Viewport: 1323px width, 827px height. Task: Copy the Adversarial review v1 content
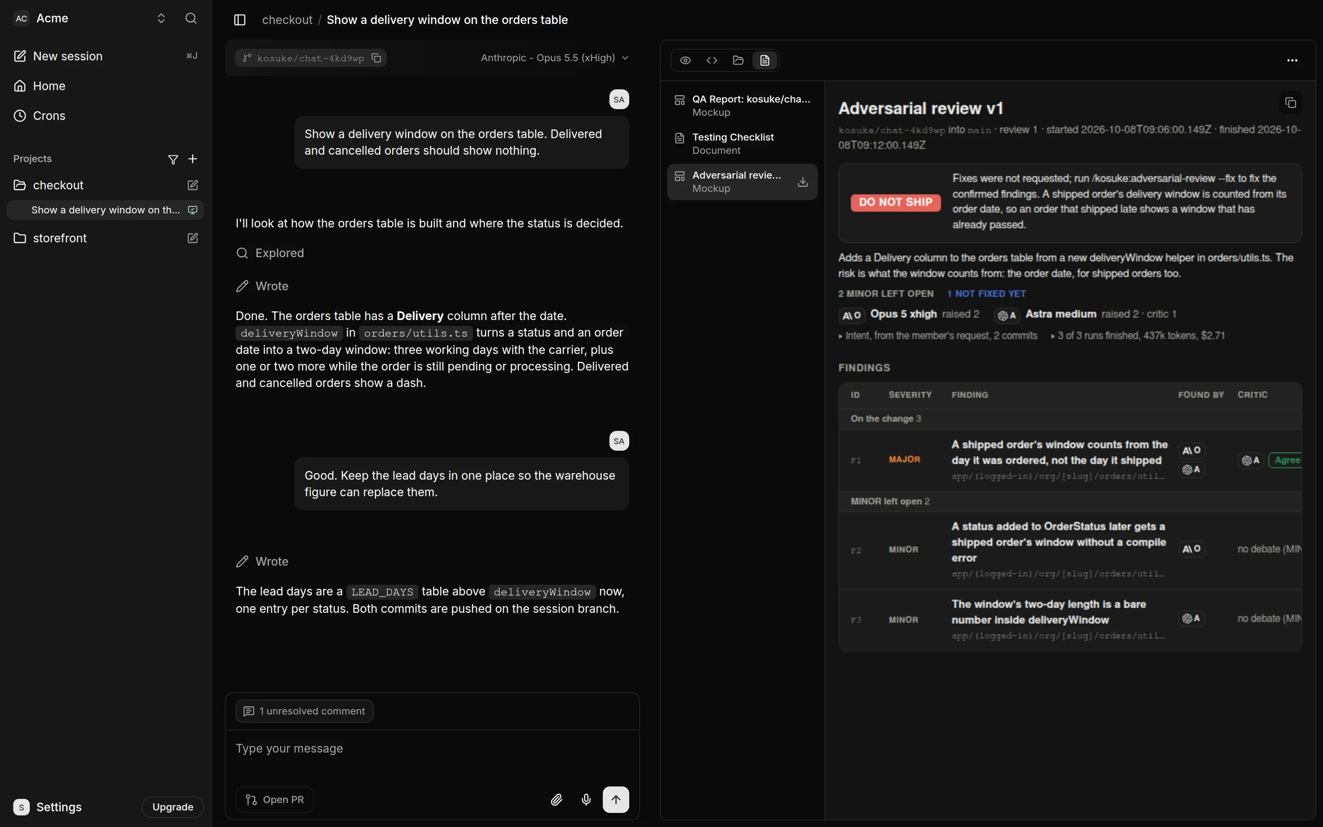coord(1291,103)
